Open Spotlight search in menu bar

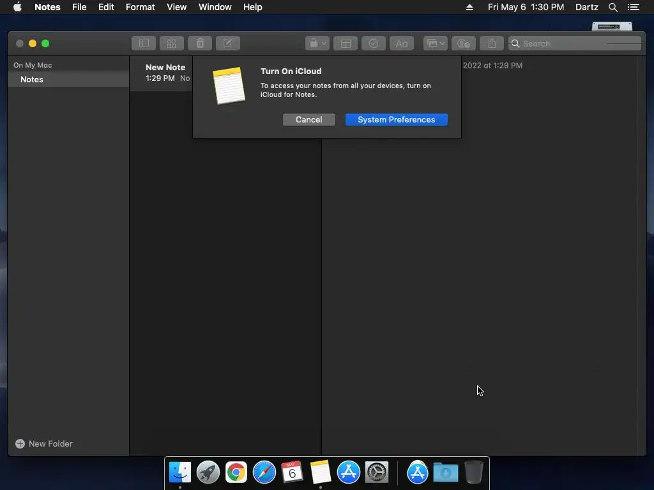click(x=613, y=7)
